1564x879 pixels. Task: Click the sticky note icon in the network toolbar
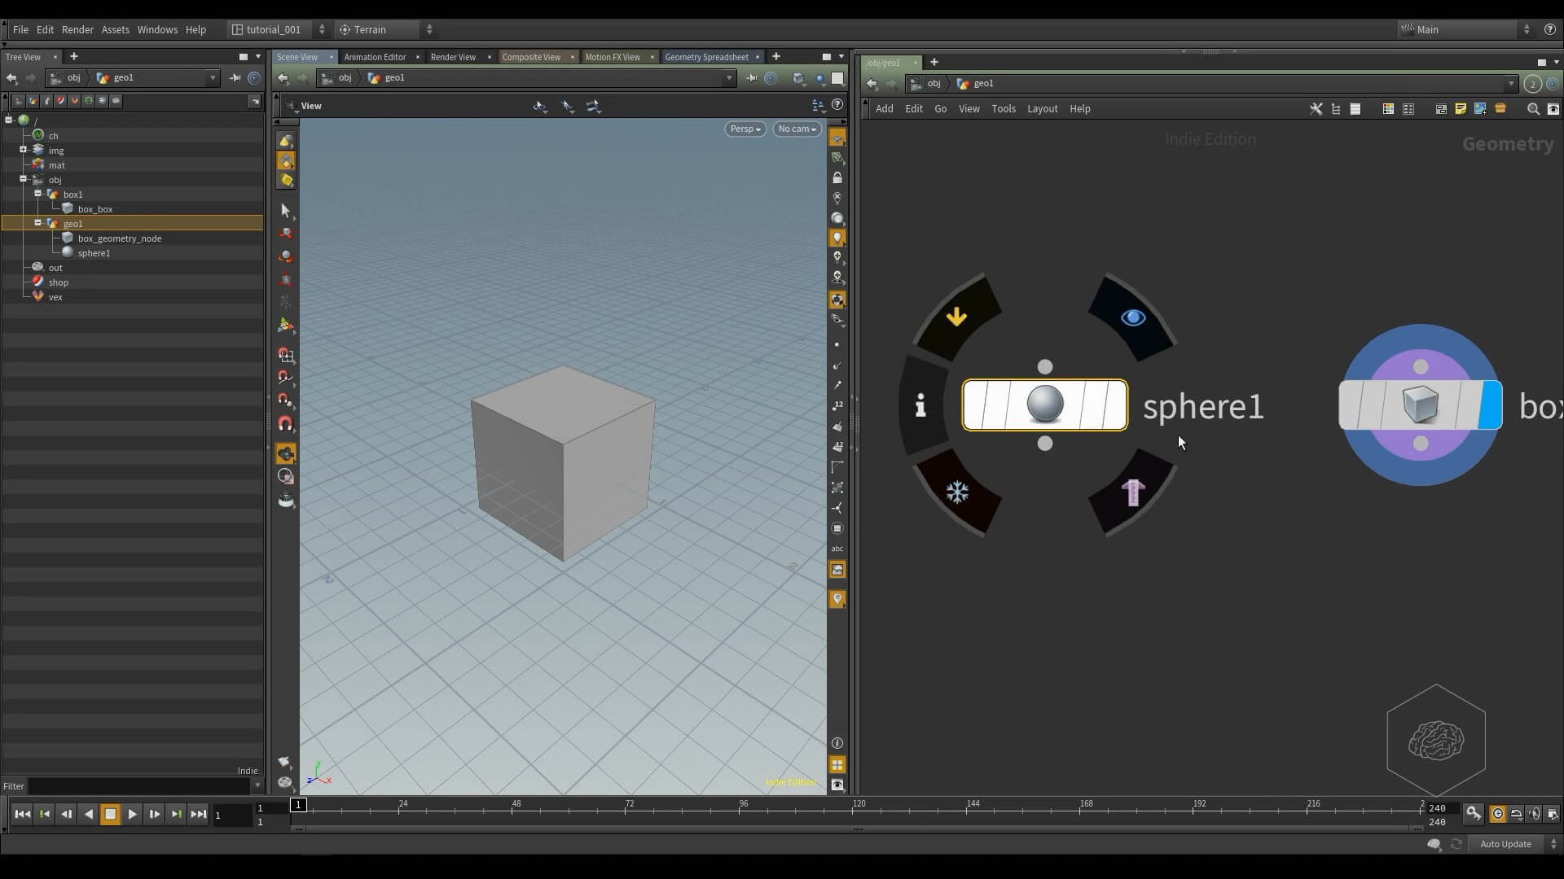click(x=1461, y=109)
